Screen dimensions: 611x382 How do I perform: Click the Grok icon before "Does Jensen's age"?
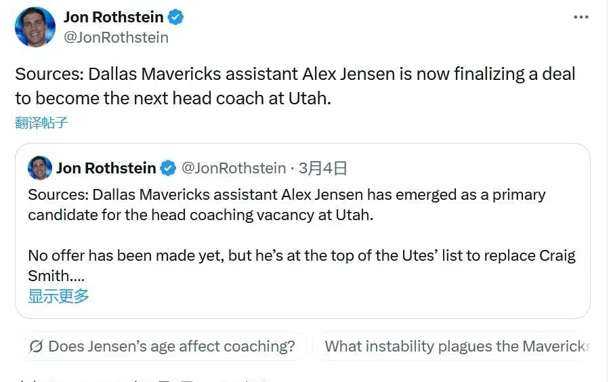point(37,347)
